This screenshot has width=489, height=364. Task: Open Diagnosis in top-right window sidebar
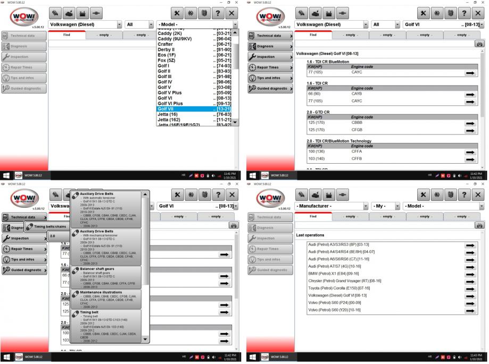pos(270,46)
